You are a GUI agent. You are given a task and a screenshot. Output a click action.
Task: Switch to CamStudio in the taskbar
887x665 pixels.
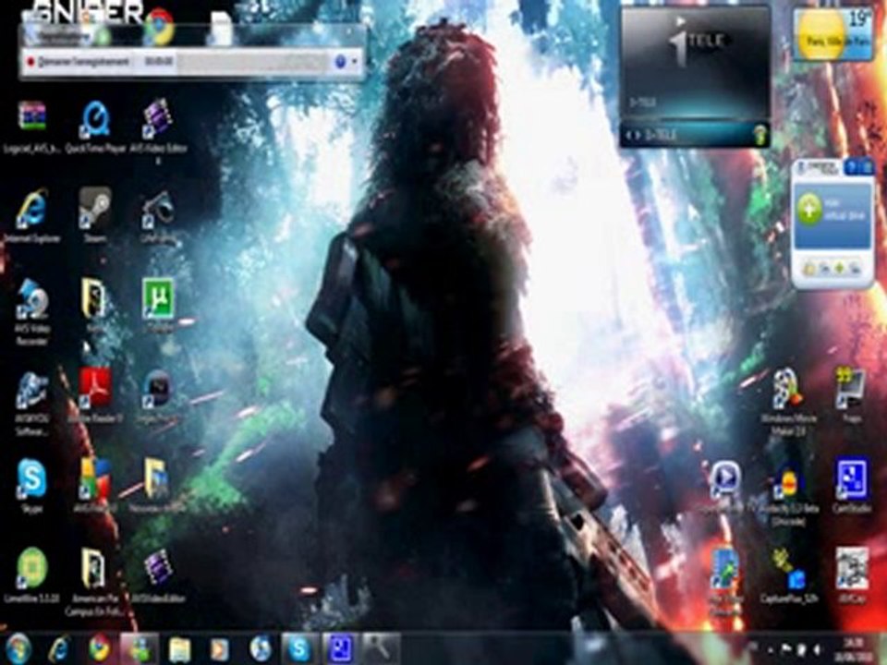point(339,648)
